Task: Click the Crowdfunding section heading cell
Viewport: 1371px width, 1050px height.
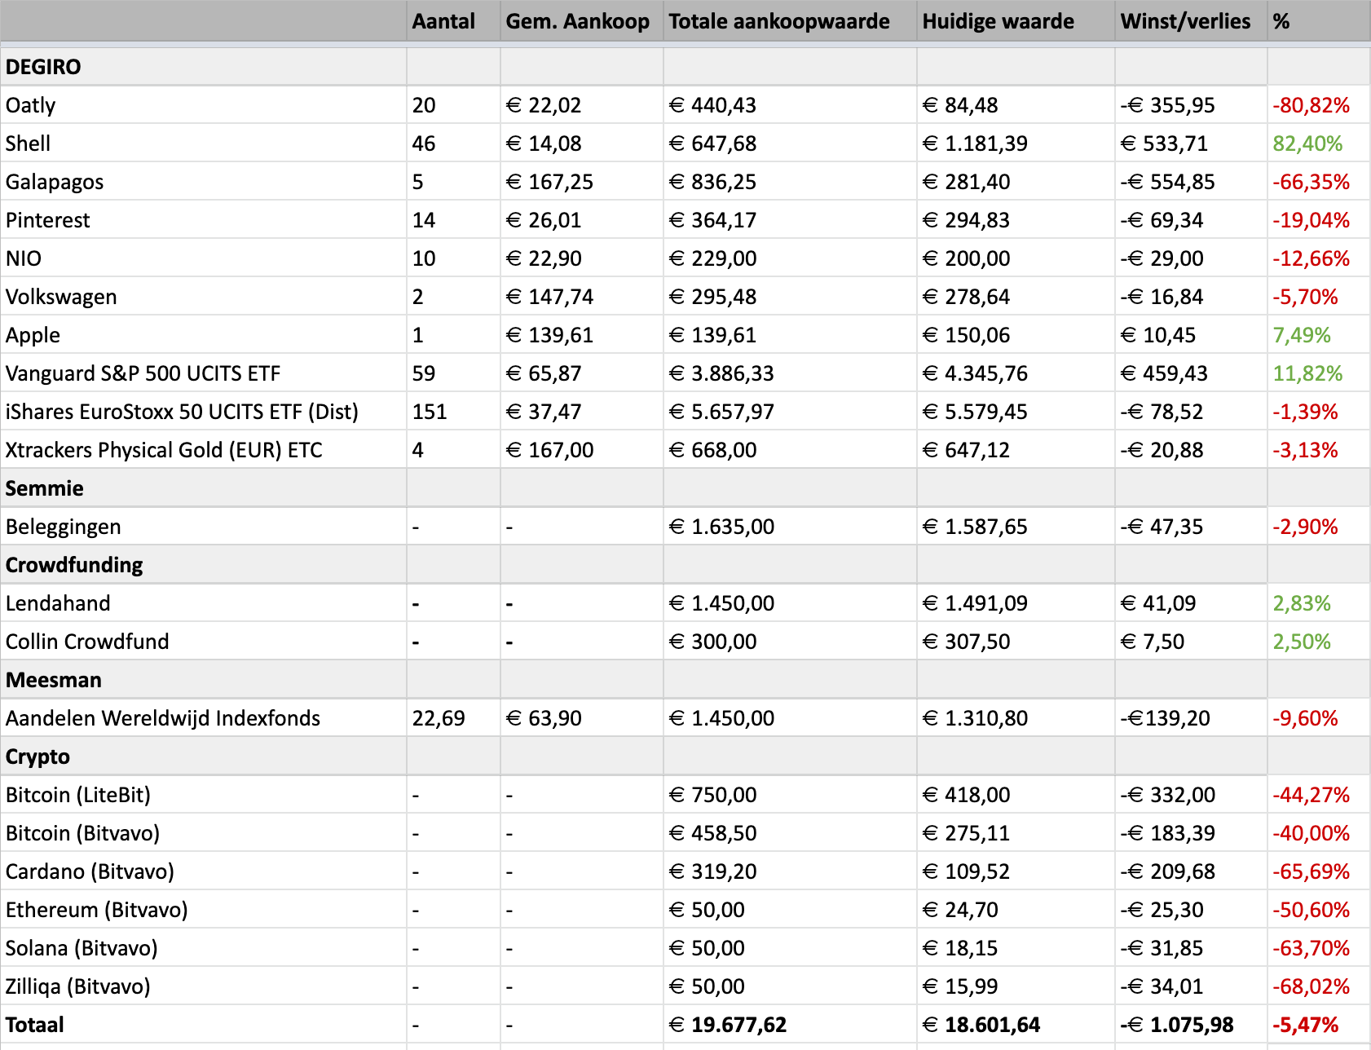Action: tap(204, 565)
